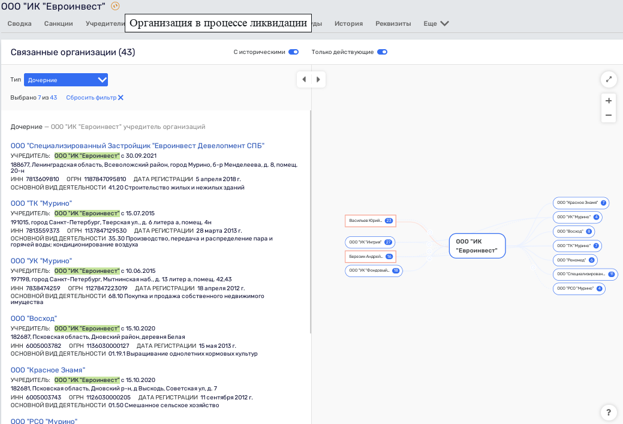Open ООО Специализированный Застройщик Евроинвест Девелопмент СПБ link

137,146
